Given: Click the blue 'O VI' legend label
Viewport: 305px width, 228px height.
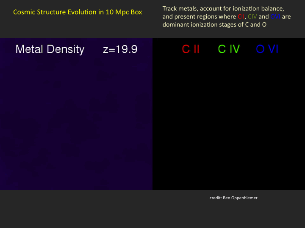Looking at the screenshot, I should point(267,49).
